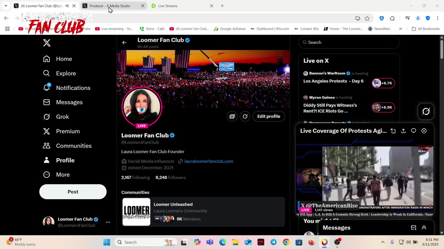Open Dashboard | Wix.com bookmark
This screenshot has height=249, width=444.
coord(270,29)
